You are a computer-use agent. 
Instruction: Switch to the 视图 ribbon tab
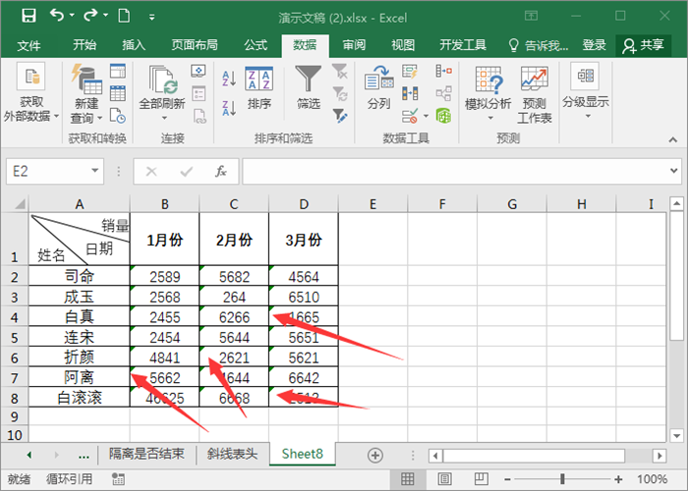[403, 45]
